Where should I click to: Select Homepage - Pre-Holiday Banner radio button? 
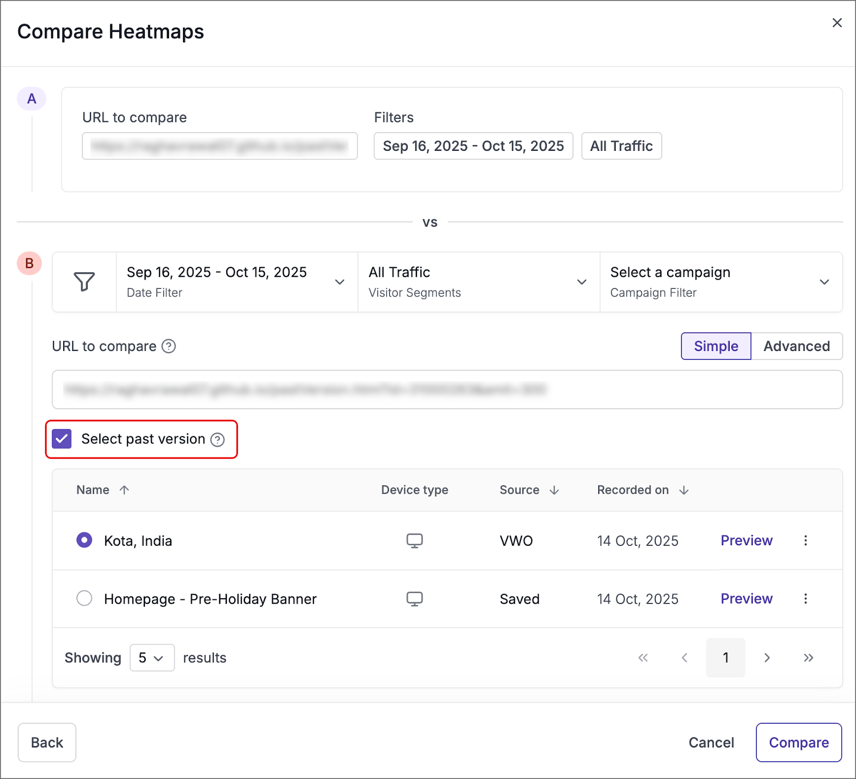(x=85, y=598)
